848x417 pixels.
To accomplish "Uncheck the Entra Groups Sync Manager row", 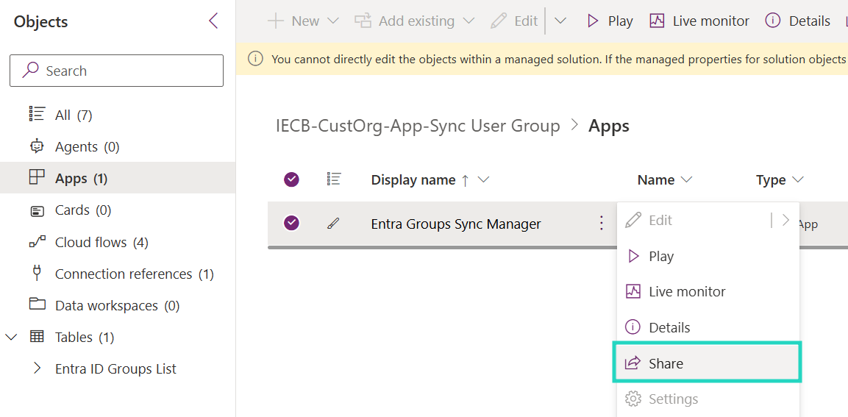I will (292, 223).
